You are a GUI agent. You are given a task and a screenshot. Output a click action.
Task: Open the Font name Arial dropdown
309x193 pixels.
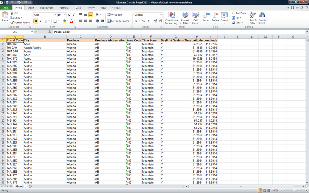point(56,15)
